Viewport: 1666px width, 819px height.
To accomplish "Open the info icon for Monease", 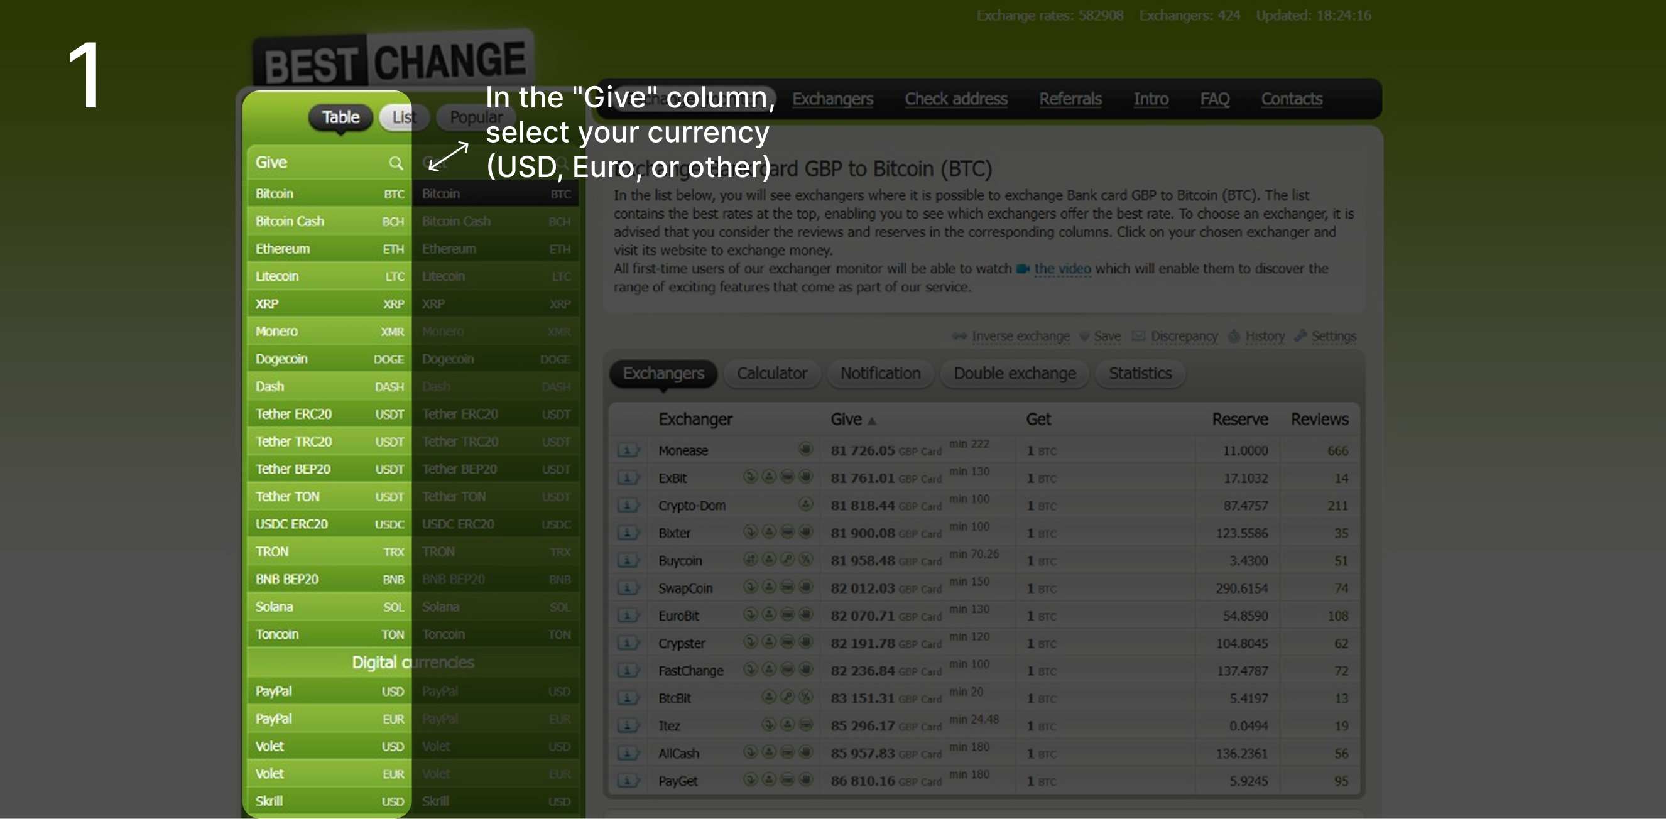I will 628,450.
